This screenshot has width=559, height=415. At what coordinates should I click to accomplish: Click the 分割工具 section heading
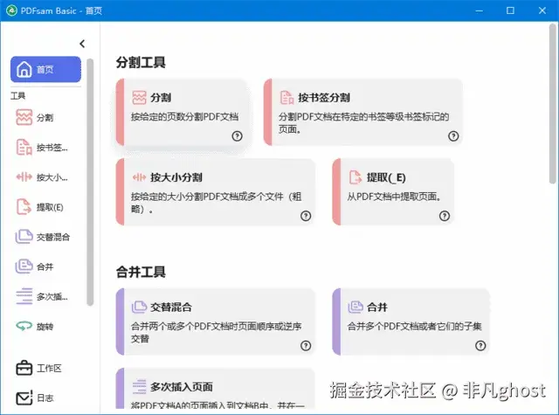pos(141,62)
